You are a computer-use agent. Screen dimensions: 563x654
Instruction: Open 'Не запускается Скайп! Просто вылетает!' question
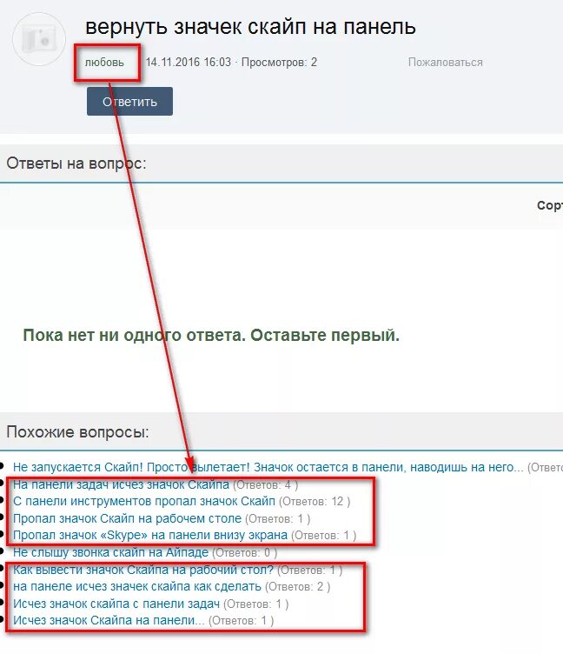(268, 467)
